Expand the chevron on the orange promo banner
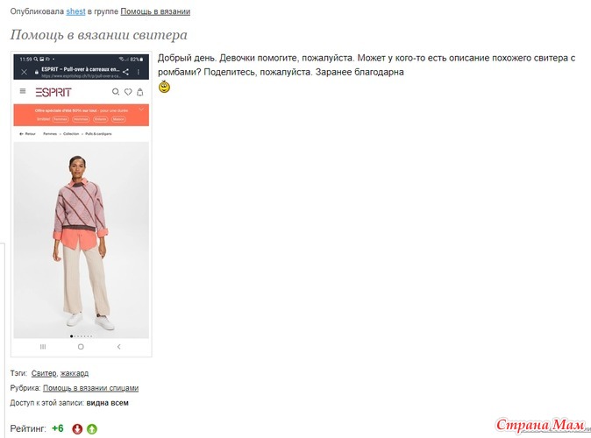The width and height of the screenshot is (591, 438). (141, 109)
